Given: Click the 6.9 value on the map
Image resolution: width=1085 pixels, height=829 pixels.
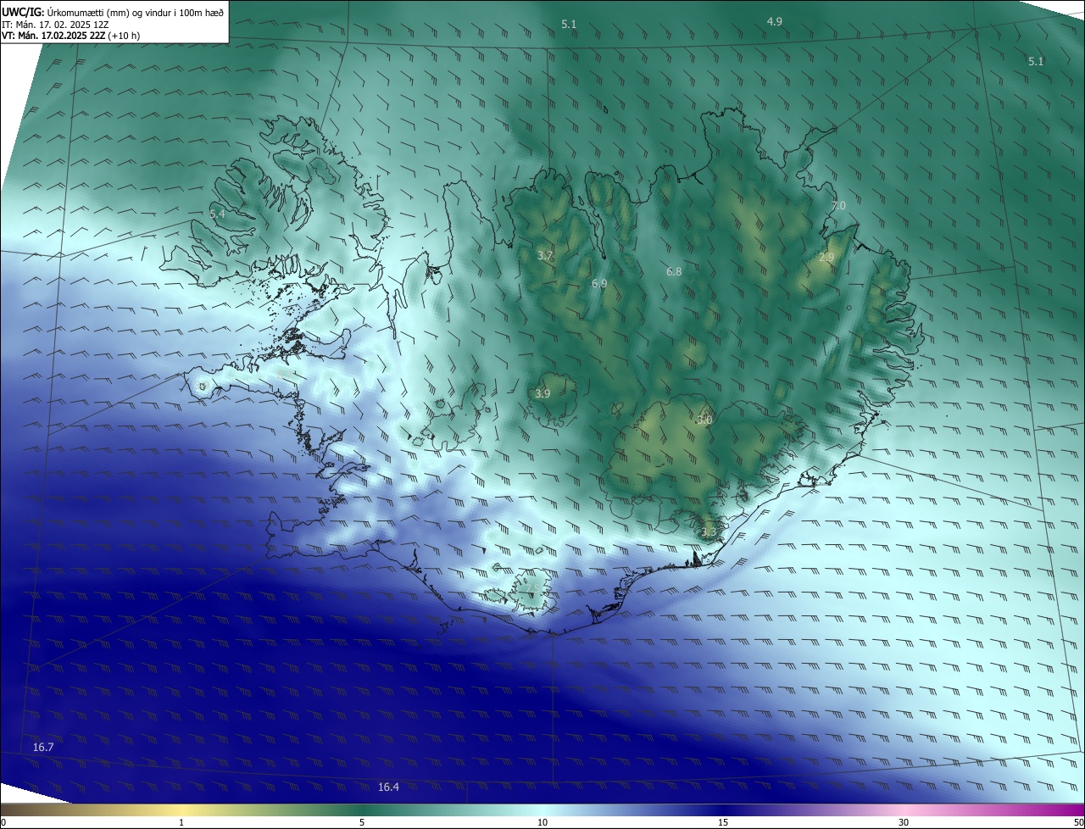Looking at the screenshot, I should click(599, 283).
